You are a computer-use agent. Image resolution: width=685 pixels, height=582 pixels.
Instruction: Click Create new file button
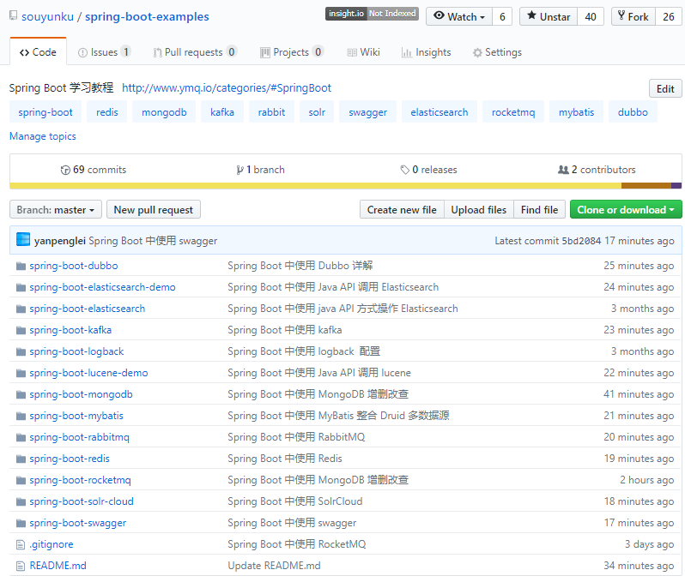[402, 210]
